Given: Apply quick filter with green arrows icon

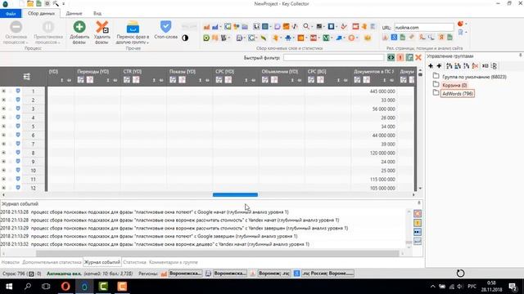Looking at the screenshot, I should pos(391,58).
